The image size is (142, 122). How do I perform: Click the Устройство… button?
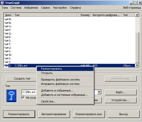click(121, 100)
